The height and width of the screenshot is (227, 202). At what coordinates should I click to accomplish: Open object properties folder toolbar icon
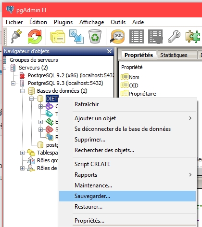pos(58,37)
